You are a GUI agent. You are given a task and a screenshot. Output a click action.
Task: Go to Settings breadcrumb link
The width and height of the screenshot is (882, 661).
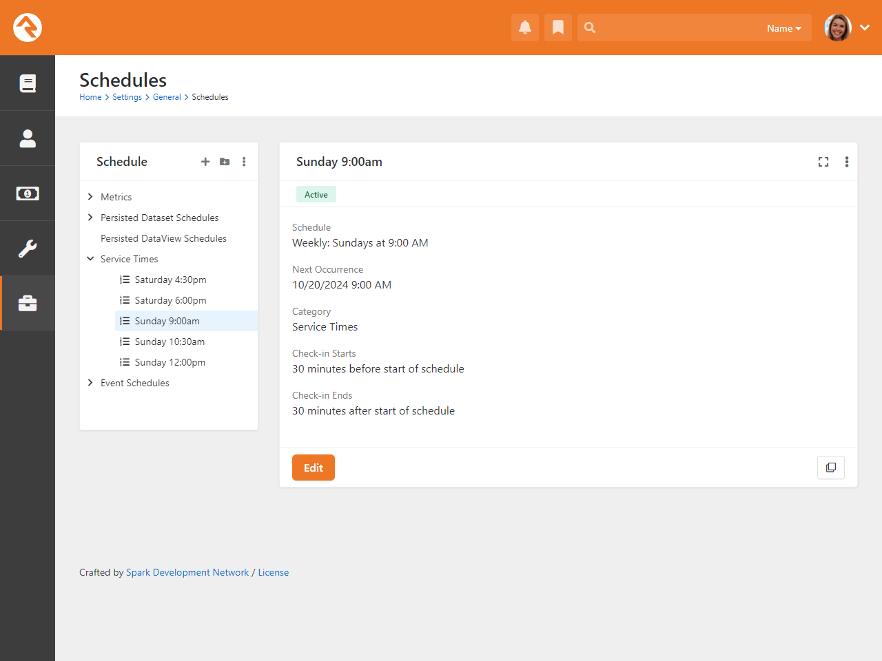point(127,97)
